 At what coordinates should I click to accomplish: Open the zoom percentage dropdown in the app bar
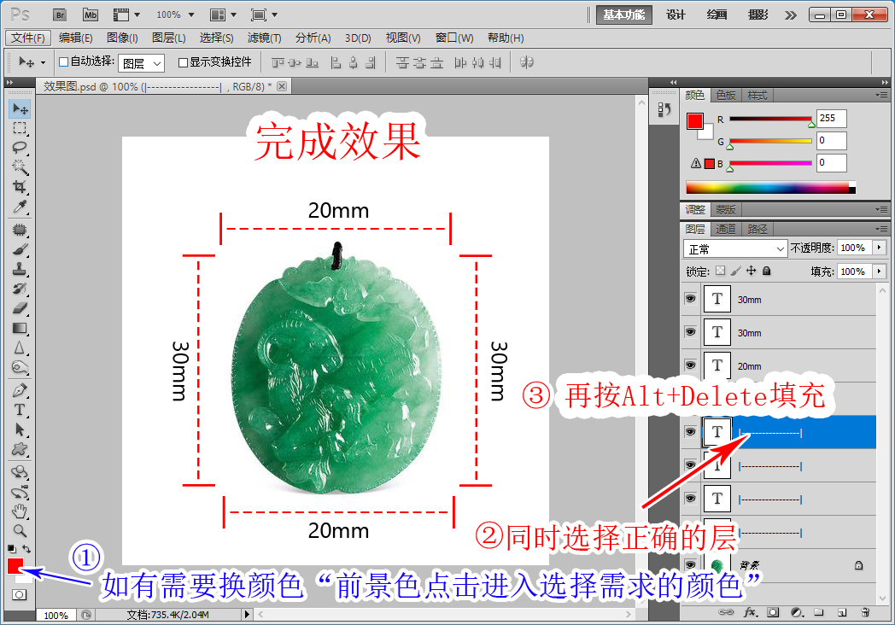click(190, 15)
